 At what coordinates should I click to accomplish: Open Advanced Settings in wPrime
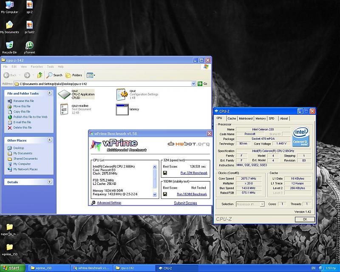pos(109,203)
